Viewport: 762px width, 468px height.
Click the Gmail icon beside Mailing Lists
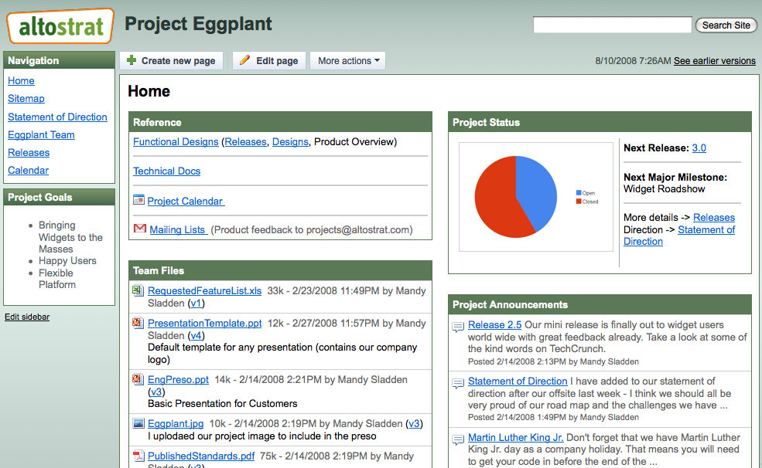coord(139,229)
